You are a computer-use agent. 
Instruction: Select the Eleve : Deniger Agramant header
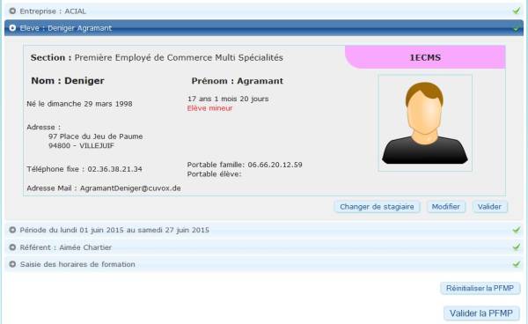coord(264,28)
